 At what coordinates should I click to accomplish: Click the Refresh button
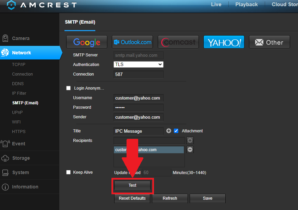coord(170,198)
